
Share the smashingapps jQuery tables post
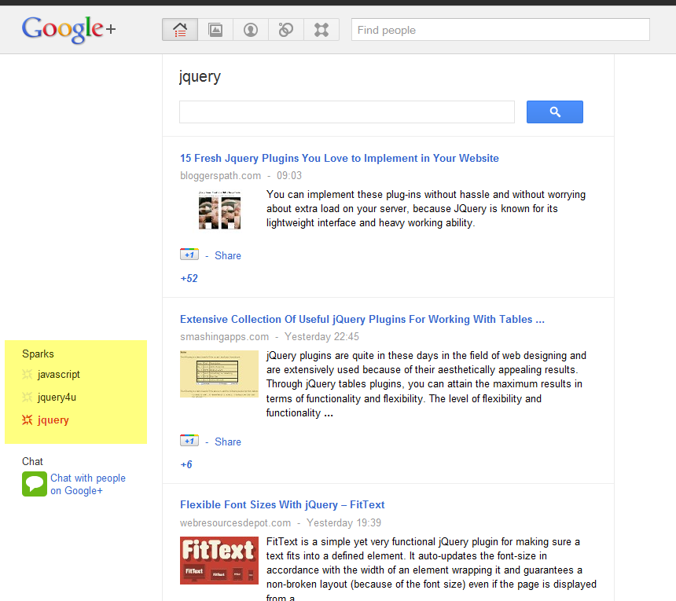point(227,442)
